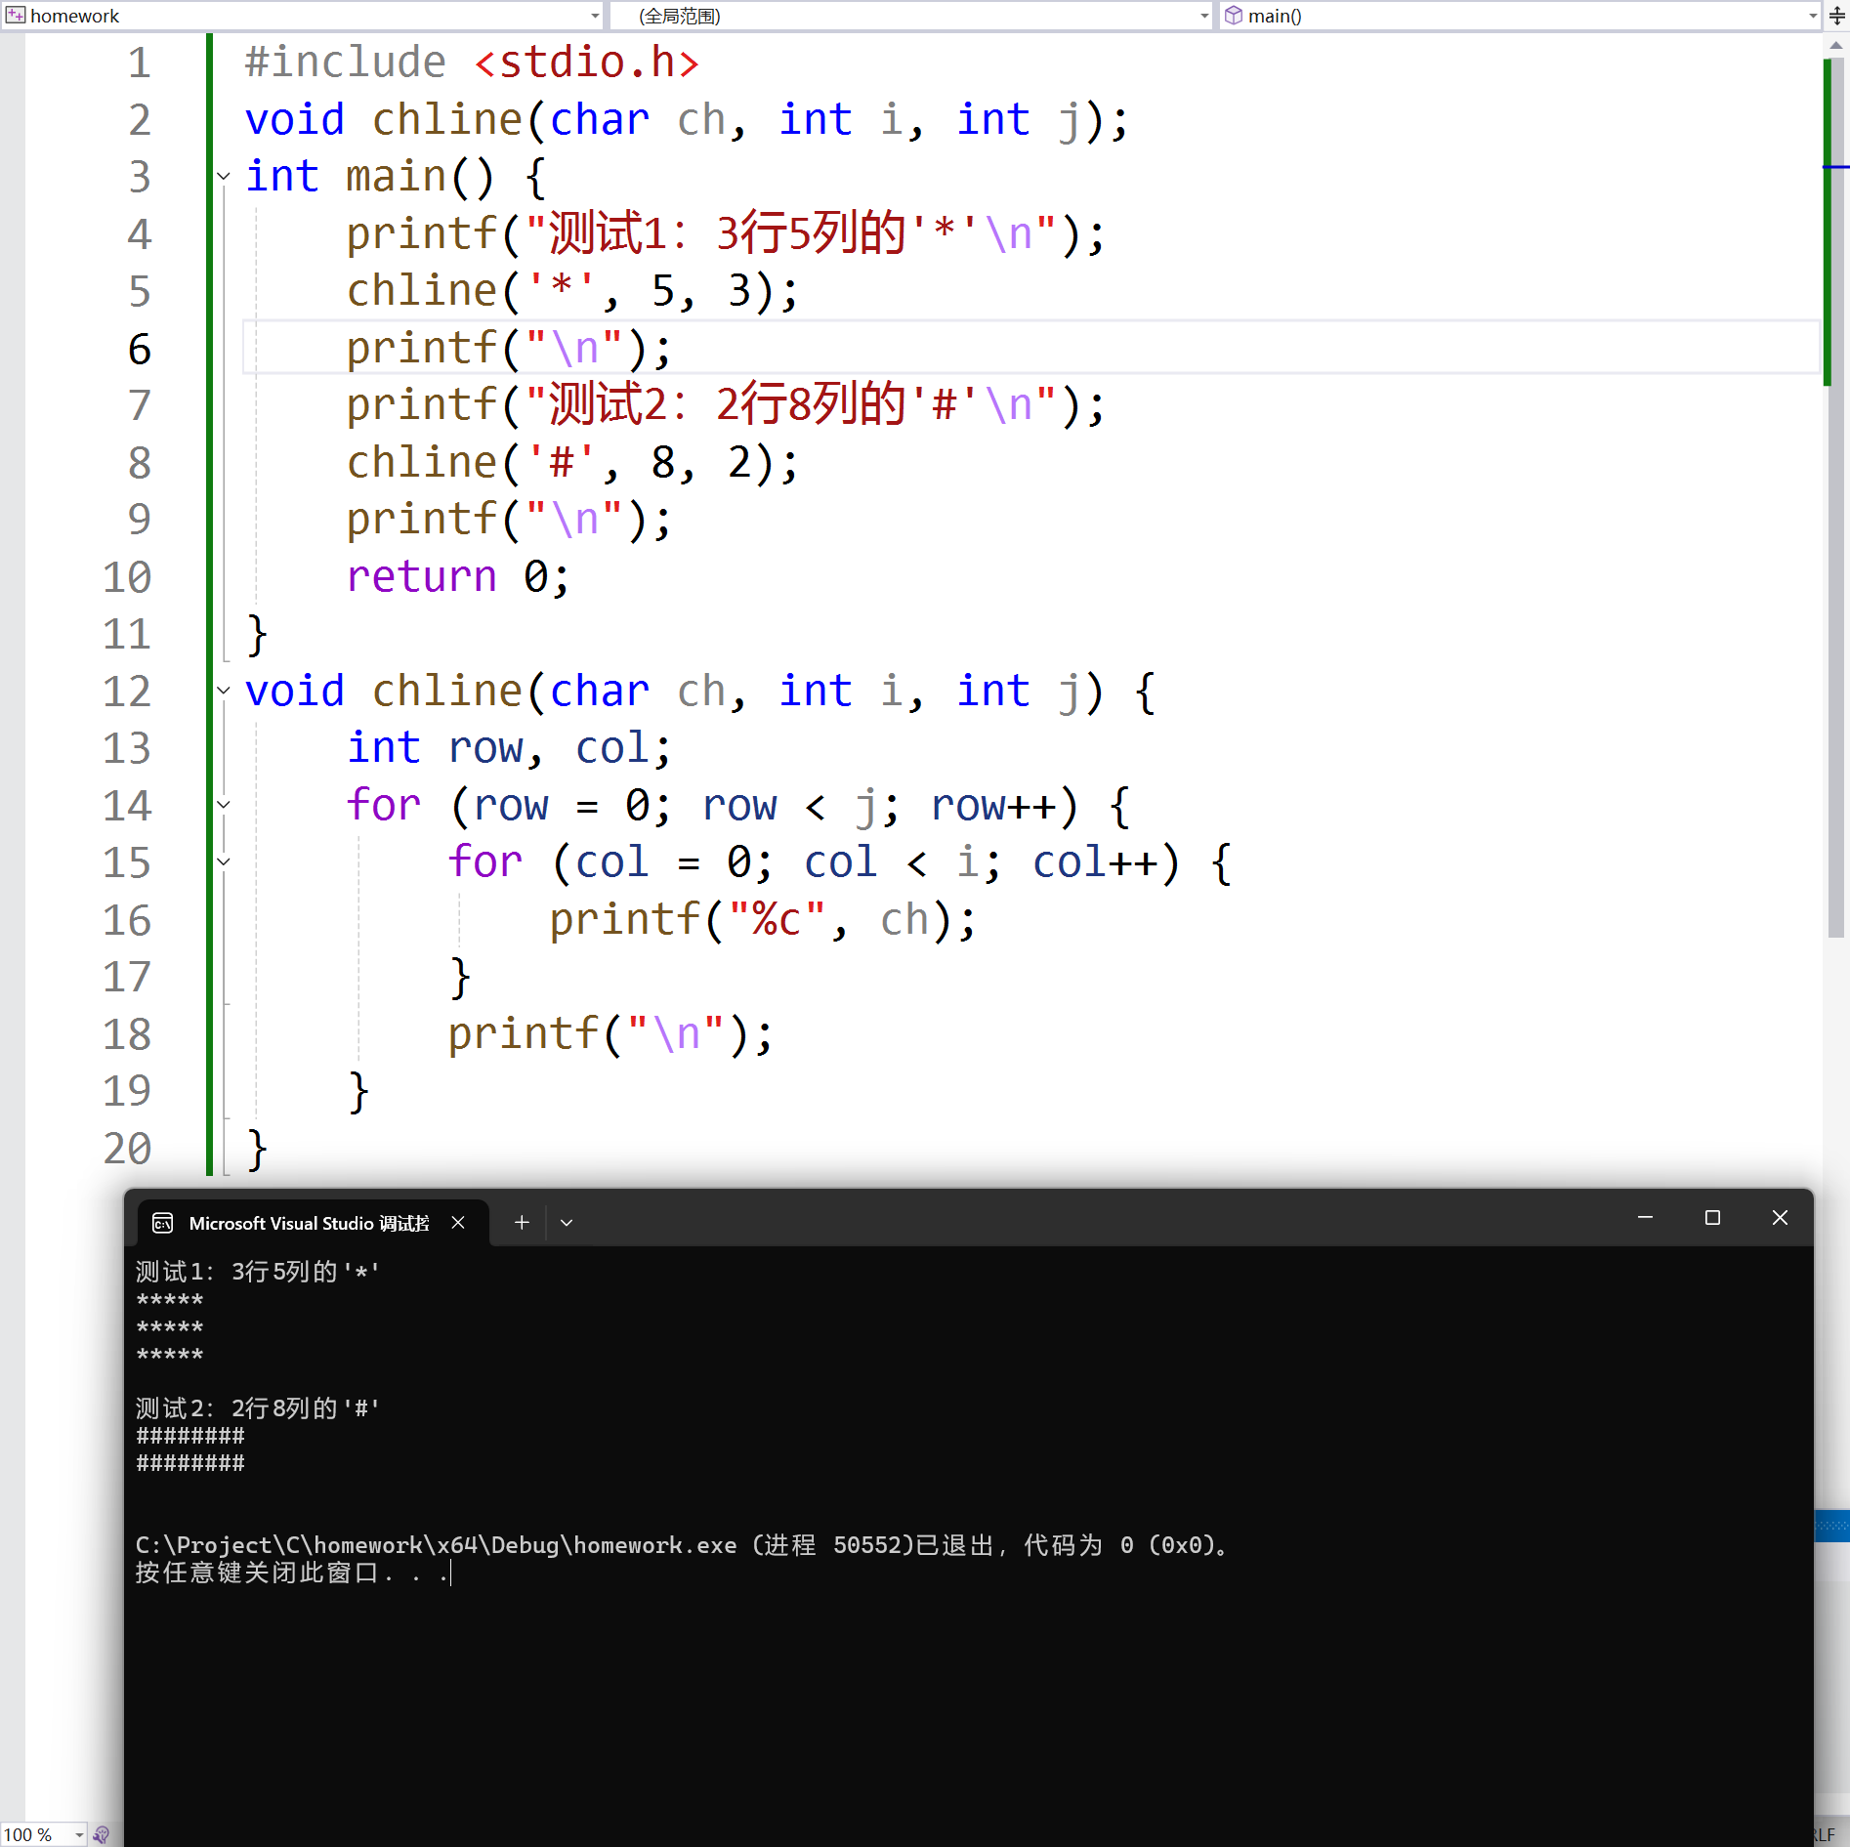The height and width of the screenshot is (1847, 1850).
Task: Minimize the debug console window
Action: [x=1646, y=1218]
